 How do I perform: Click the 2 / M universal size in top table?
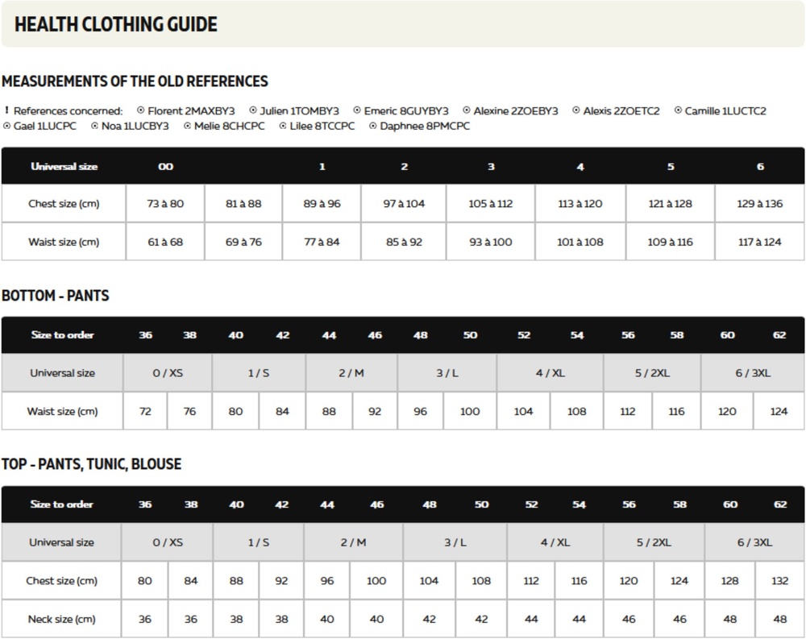coord(354,542)
